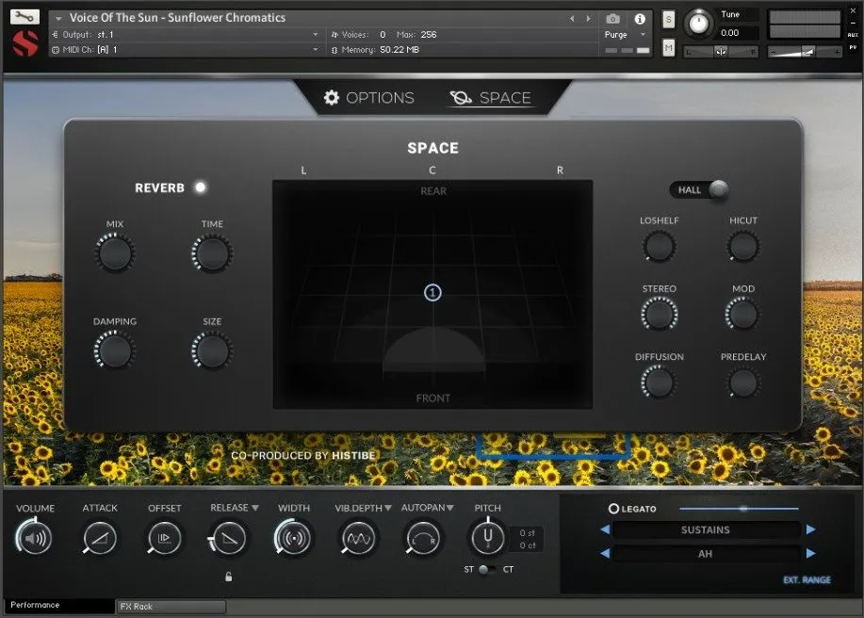Image resolution: width=864 pixels, height=618 pixels.
Task: Click the Tune knob in header
Action: 699,24
